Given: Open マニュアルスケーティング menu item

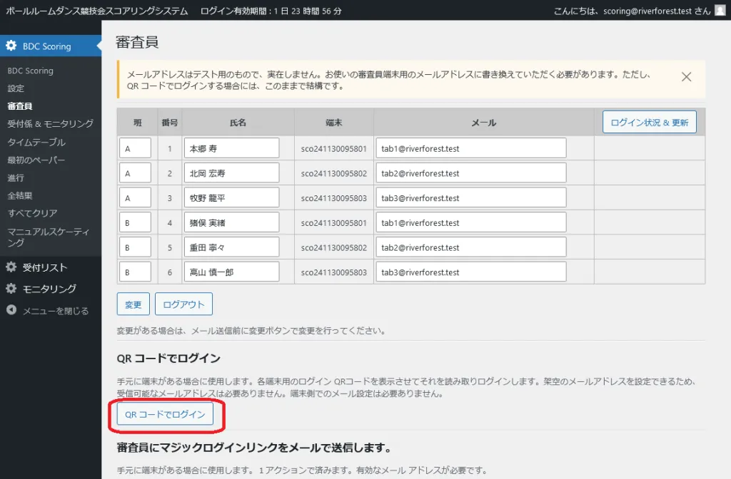Looking at the screenshot, I should (x=49, y=237).
